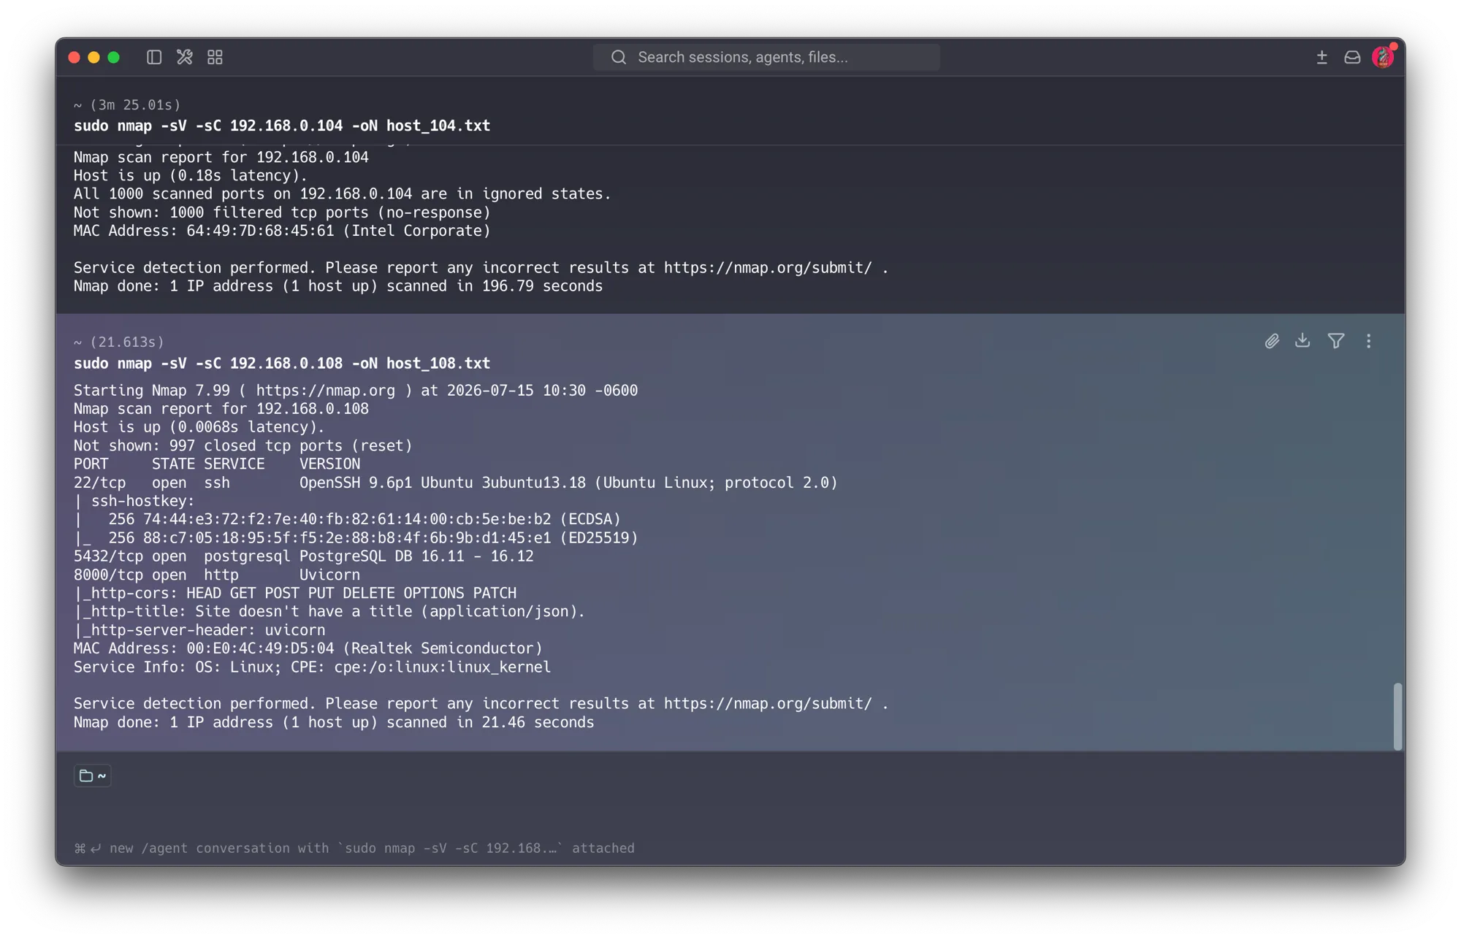Open nmap.org/submit link in the first block
This screenshot has height=939, width=1461.
[x=768, y=267]
